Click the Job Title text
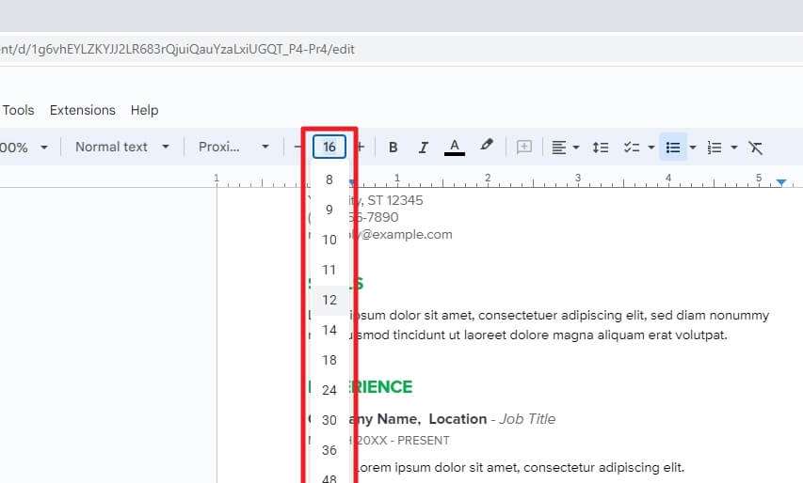Viewport: 803px width, 483px height. tap(527, 419)
